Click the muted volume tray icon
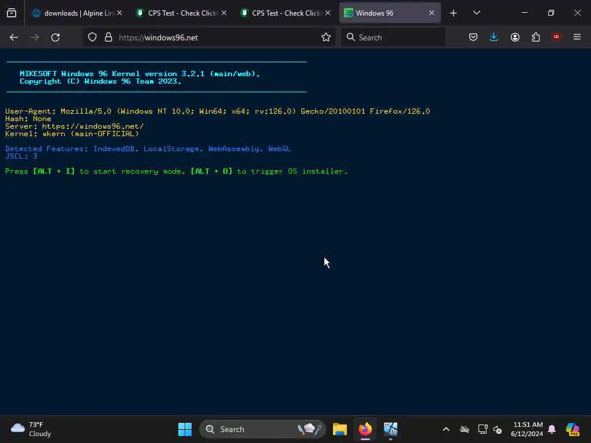 pyautogui.click(x=498, y=429)
